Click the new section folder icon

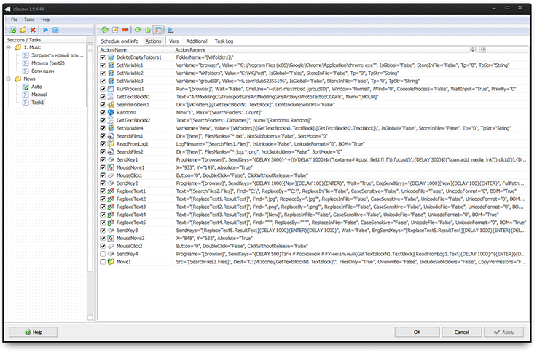[x=23, y=30]
